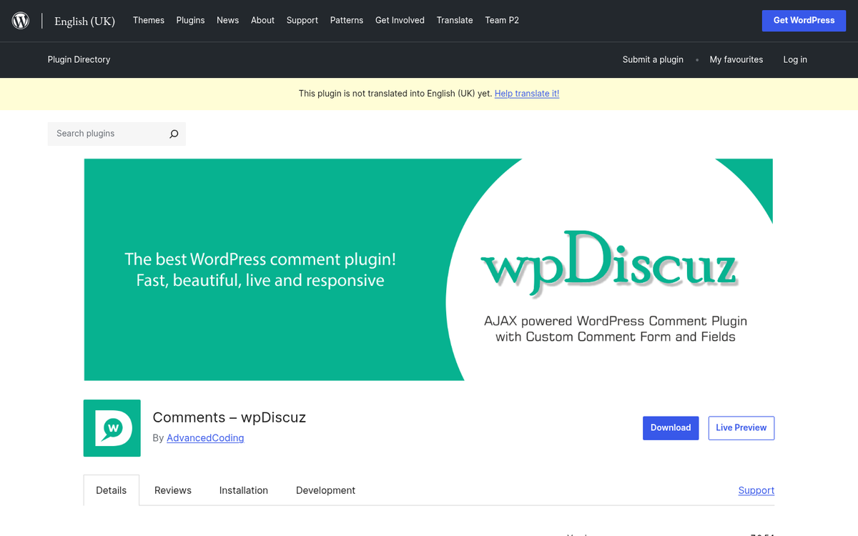Switch to the Development tab
The height and width of the screenshot is (536, 858).
tap(325, 490)
